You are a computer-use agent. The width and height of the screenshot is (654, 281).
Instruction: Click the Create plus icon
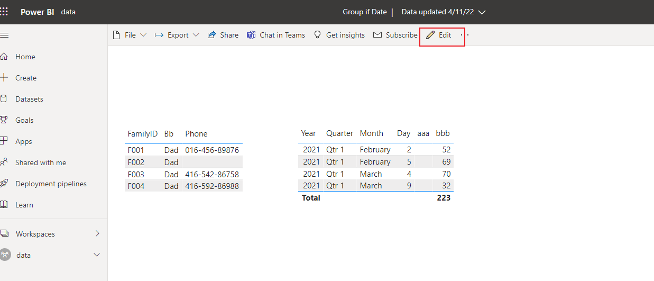(4, 77)
